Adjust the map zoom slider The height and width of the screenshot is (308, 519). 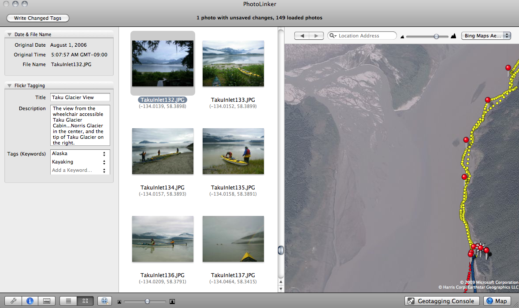click(436, 37)
